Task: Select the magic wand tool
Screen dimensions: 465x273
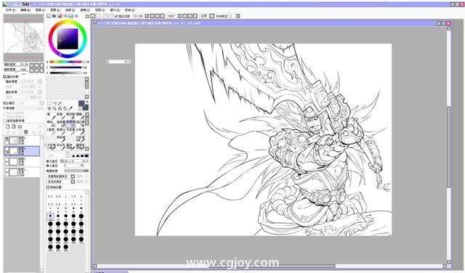Action: [60, 103]
